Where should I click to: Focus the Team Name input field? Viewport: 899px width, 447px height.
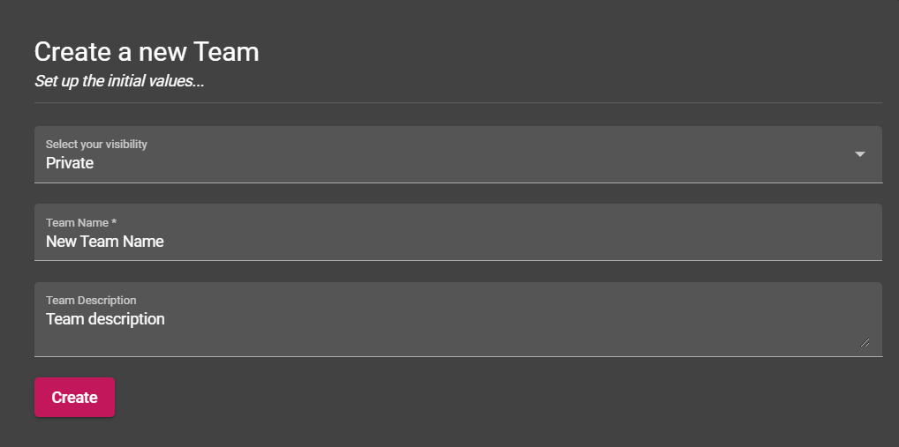click(x=458, y=233)
